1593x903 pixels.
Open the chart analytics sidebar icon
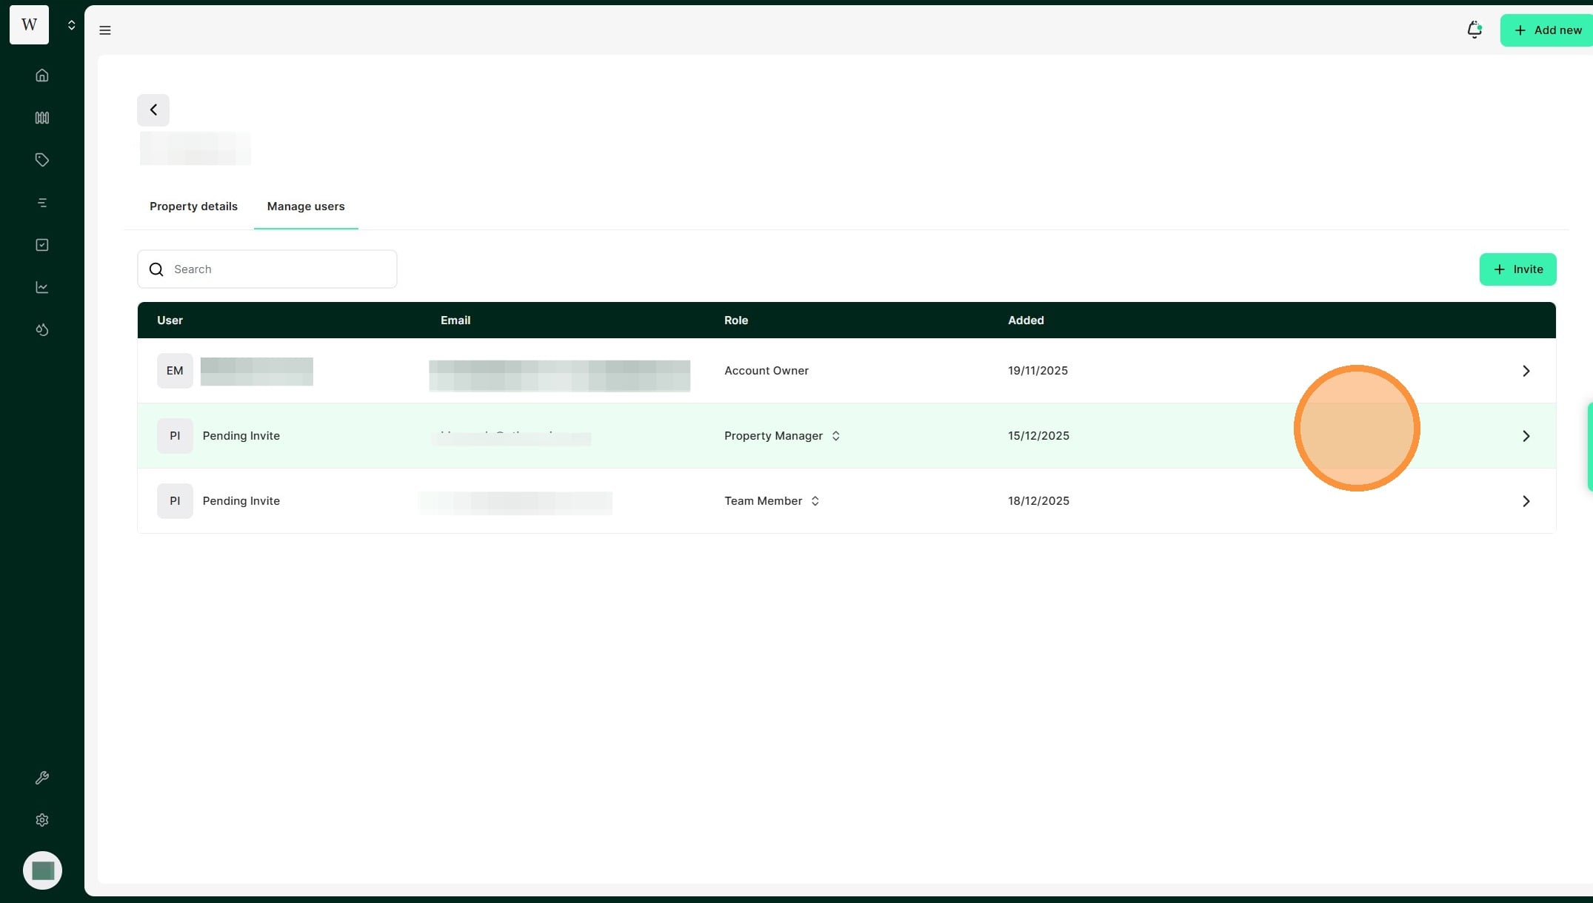tap(42, 287)
